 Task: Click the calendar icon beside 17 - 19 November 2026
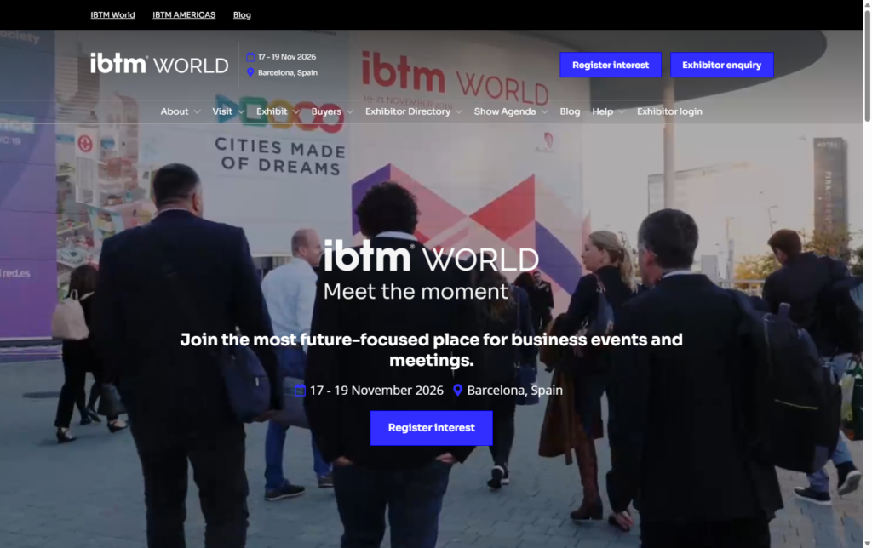point(300,391)
